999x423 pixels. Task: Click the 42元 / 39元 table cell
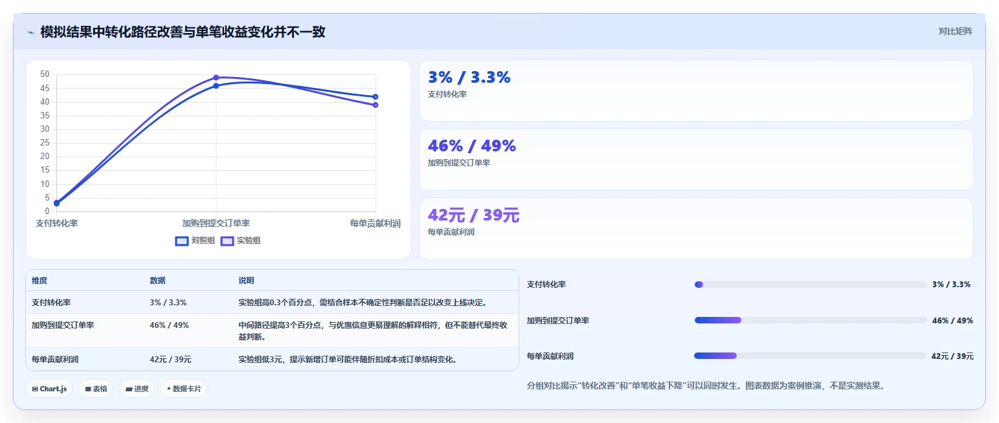point(170,359)
